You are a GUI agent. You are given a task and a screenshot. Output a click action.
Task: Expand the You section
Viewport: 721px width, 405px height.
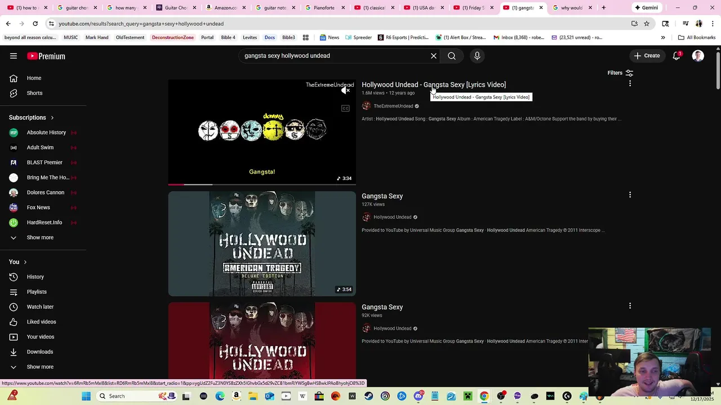point(18,262)
